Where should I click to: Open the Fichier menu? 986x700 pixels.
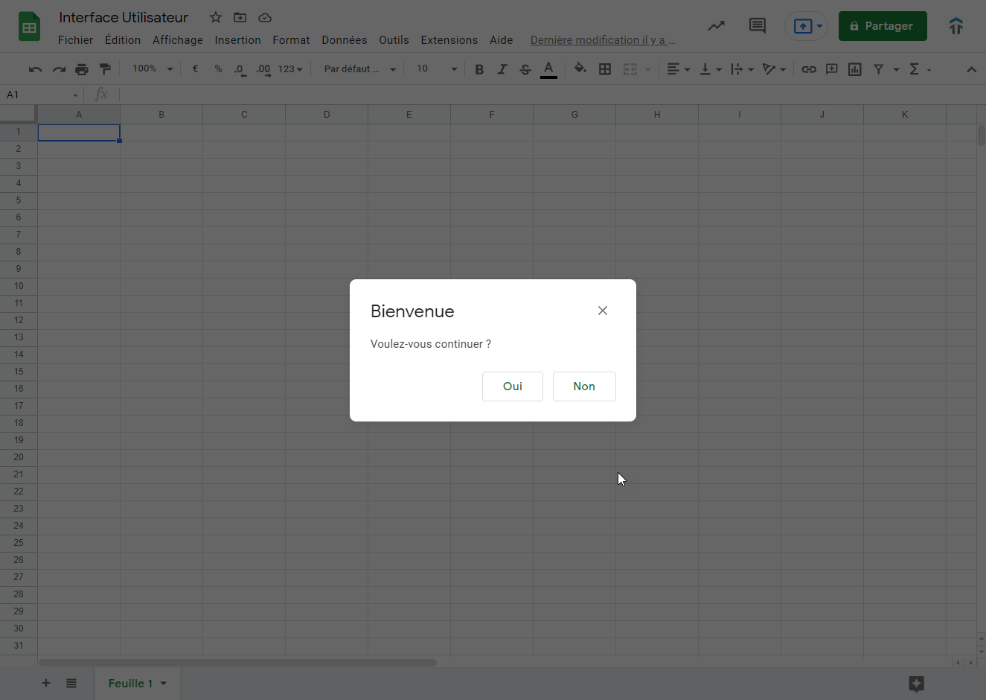coord(76,40)
